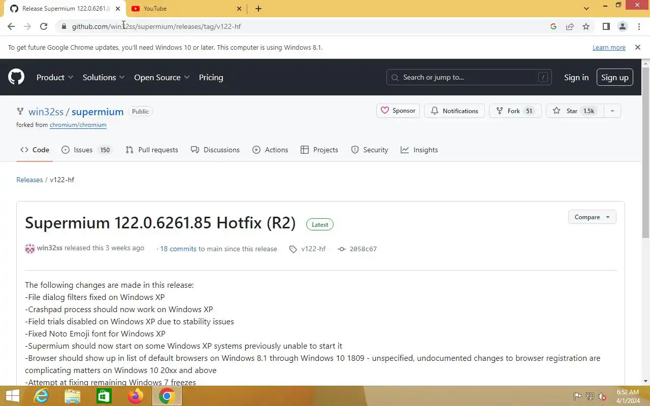The width and height of the screenshot is (650, 406).
Task: Open File Explorer from taskbar
Action: point(73,396)
